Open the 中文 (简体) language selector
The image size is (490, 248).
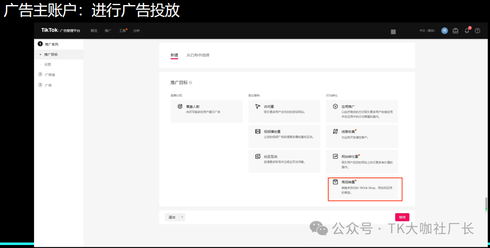tap(427, 30)
